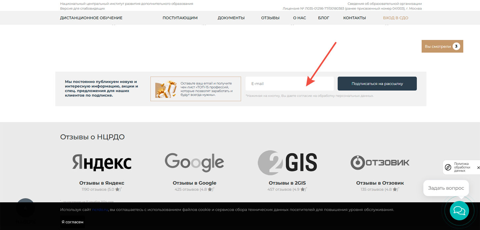Click the Отзовик logo
Image resolution: width=480 pixels, height=230 pixels.
coord(380,162)
